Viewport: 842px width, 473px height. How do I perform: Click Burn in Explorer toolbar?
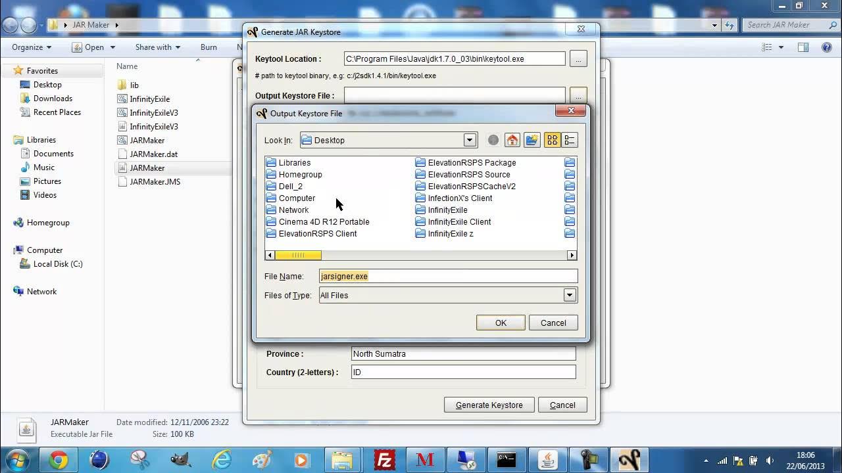tap(209, 47)
